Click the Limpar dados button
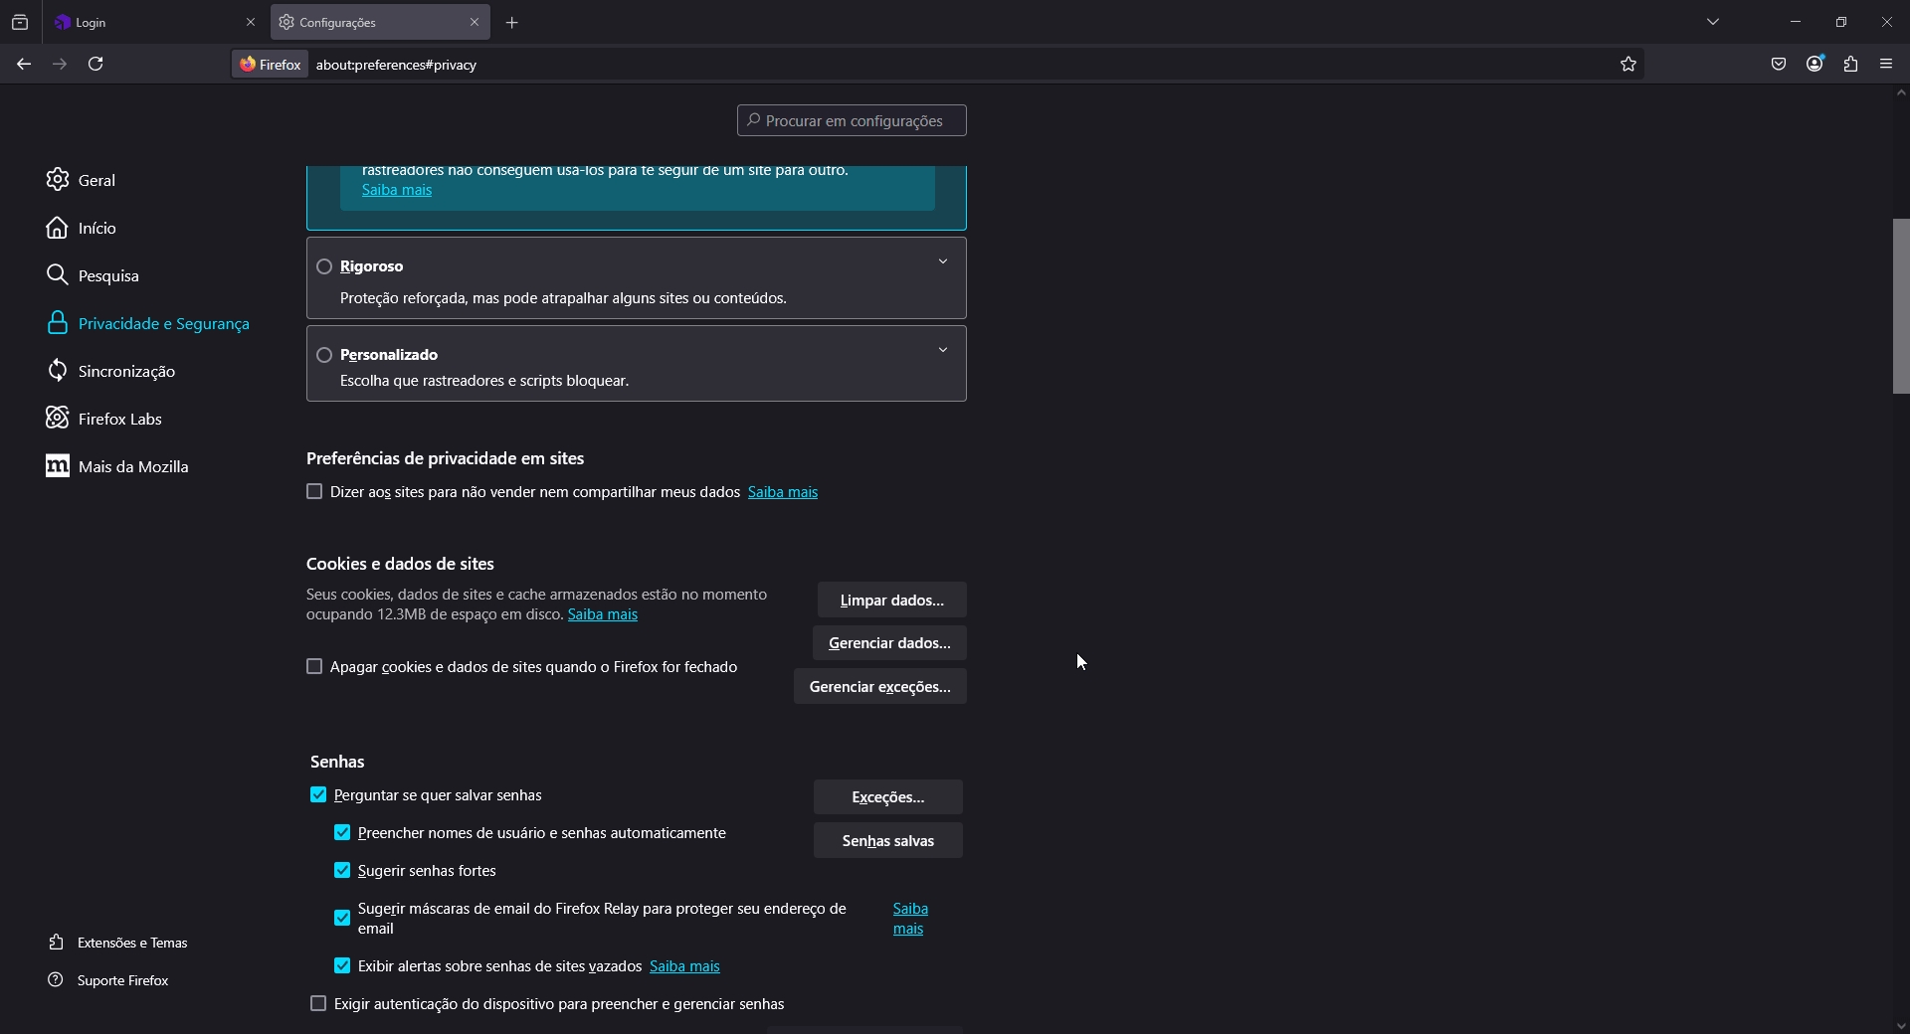This screenshot has height=1034, width=1910. (891, 601)
